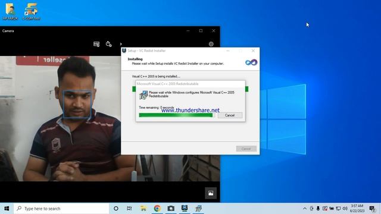Close the Setup VC Redist Installer window
This screenshot has width=381, height=214.
point(253,51)
